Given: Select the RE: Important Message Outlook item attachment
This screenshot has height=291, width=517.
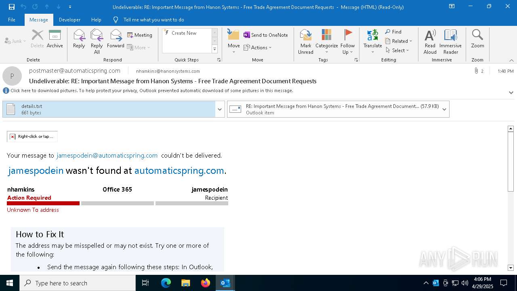Looking at the screenshot, I should click(x=334, y=109).
